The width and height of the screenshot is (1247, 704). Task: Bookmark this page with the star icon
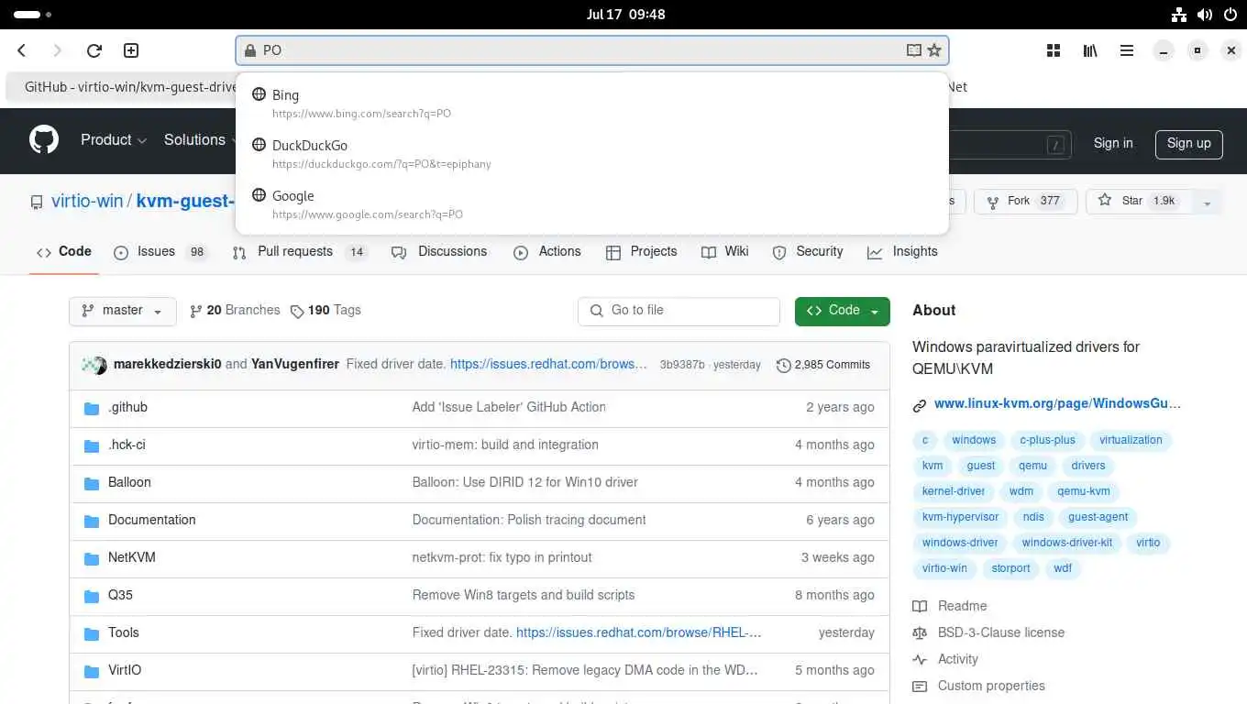coord(934,50)
